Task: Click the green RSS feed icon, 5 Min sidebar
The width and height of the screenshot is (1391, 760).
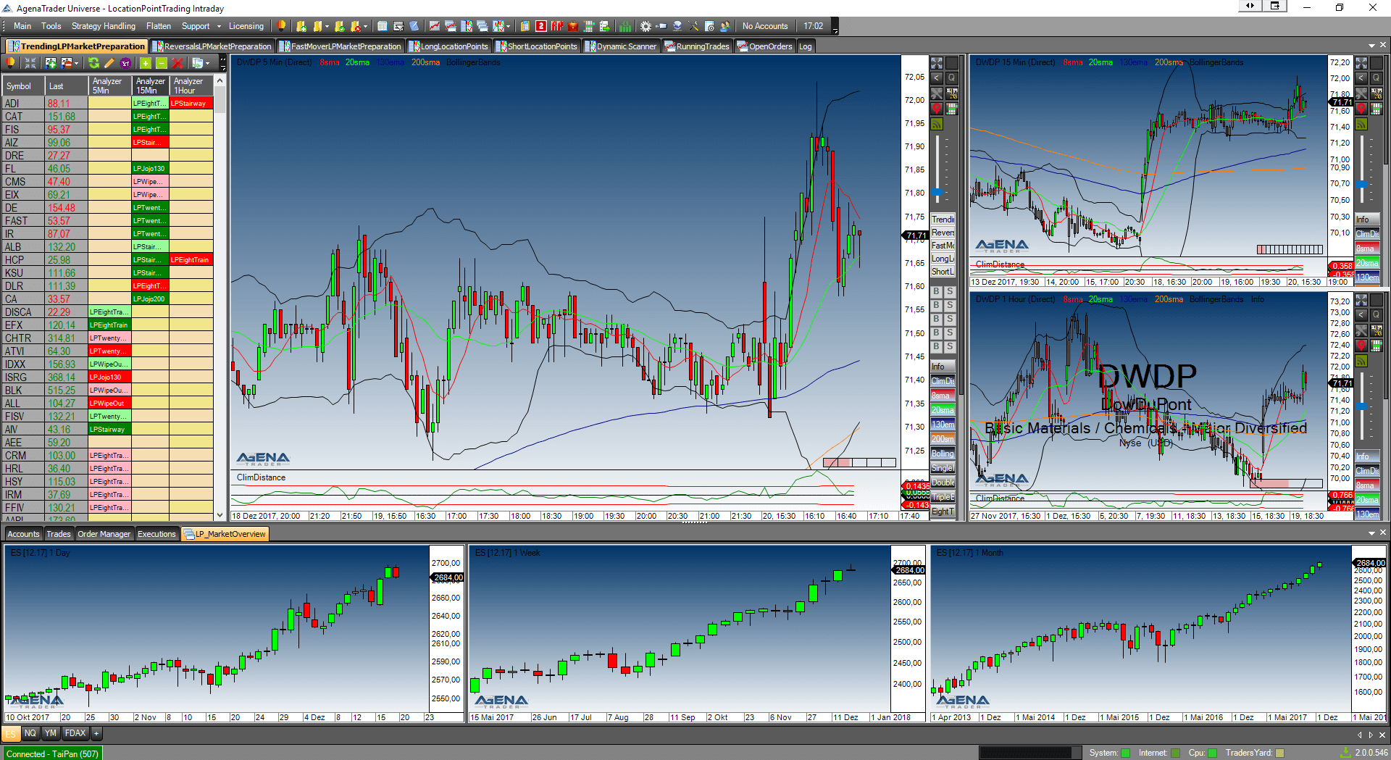Action: click(937, 124)
